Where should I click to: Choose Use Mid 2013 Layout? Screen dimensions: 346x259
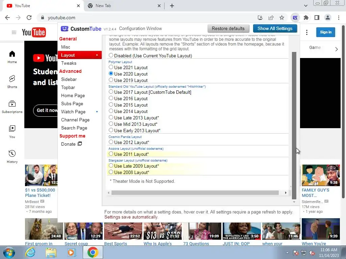point(111,124)
